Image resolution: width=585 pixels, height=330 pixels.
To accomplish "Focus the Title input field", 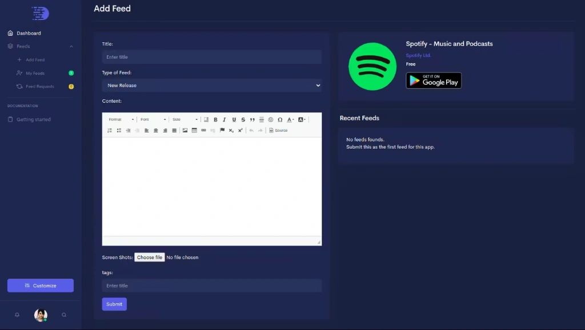I will (211, 57).
